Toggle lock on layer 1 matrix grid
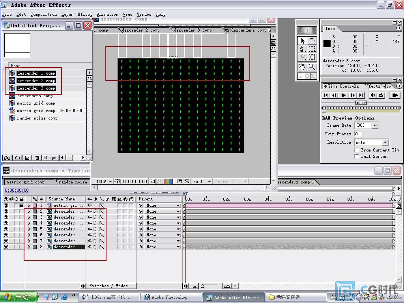 (x=22, y=205)
